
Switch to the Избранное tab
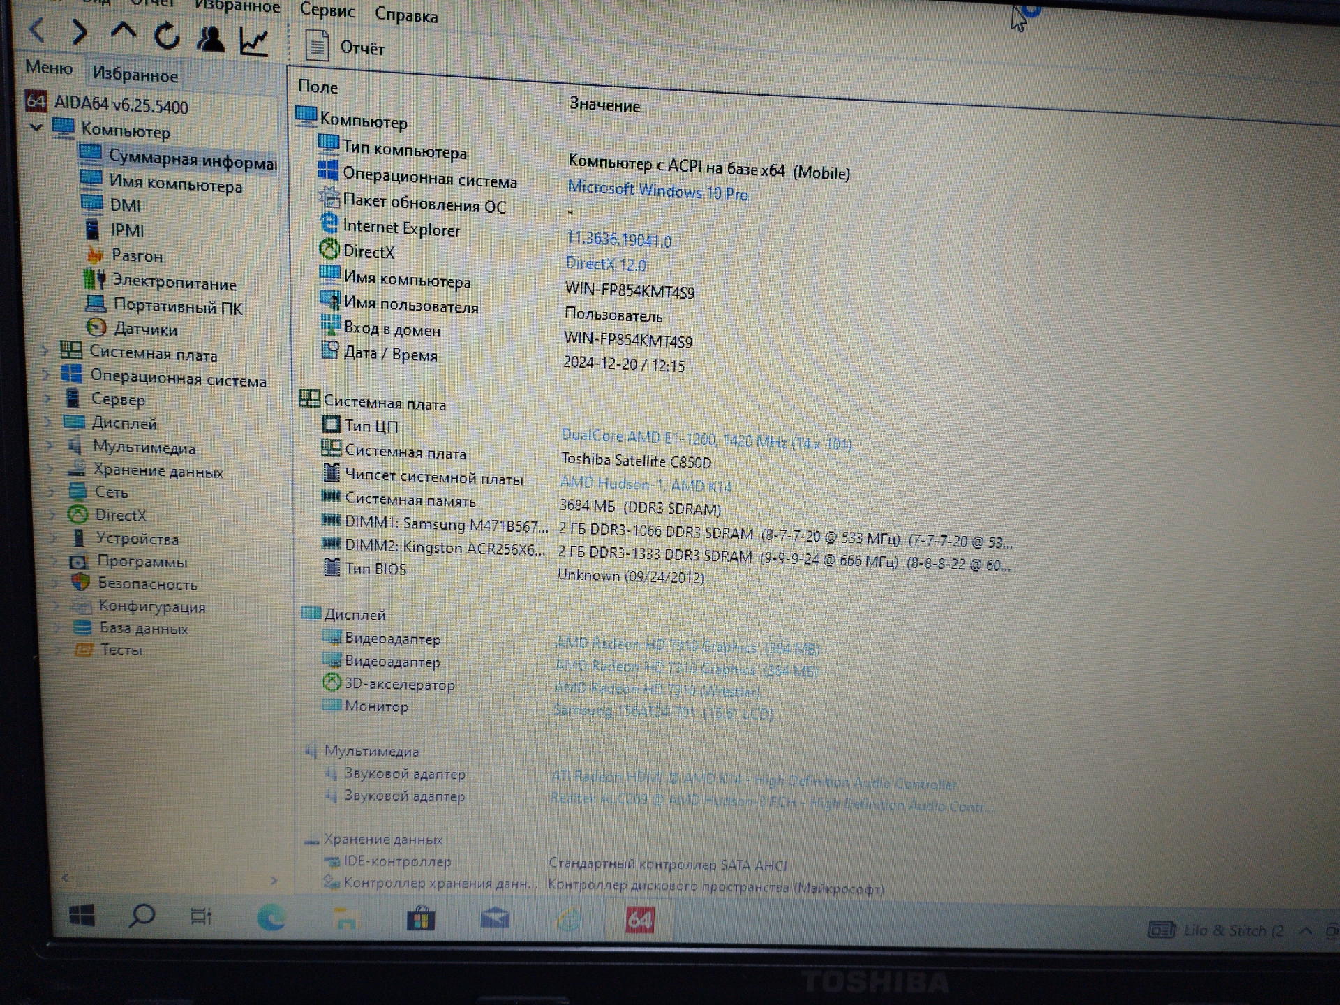tap(135, 75)
